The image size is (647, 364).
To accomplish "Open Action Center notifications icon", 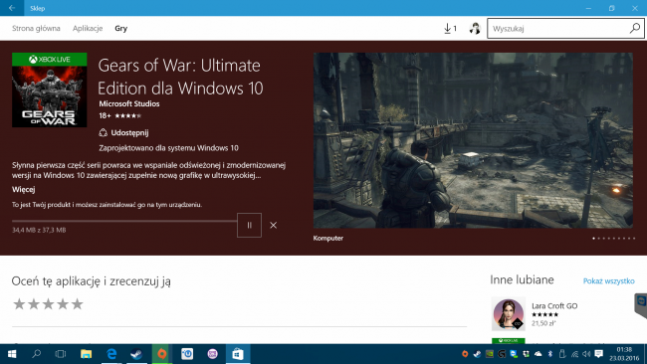I will coord(599,354).
